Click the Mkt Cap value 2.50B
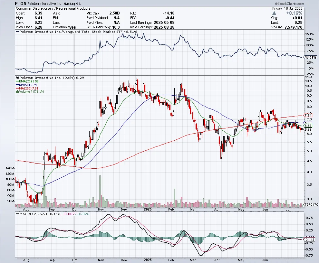This screenshot has height=263, width=319. (x=114, y=13)
